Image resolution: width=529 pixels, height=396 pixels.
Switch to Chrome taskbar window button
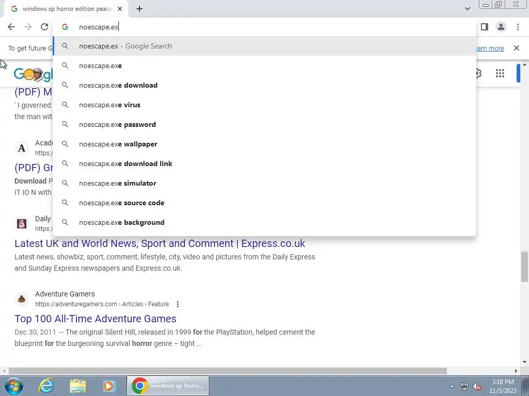pos(168,386)
